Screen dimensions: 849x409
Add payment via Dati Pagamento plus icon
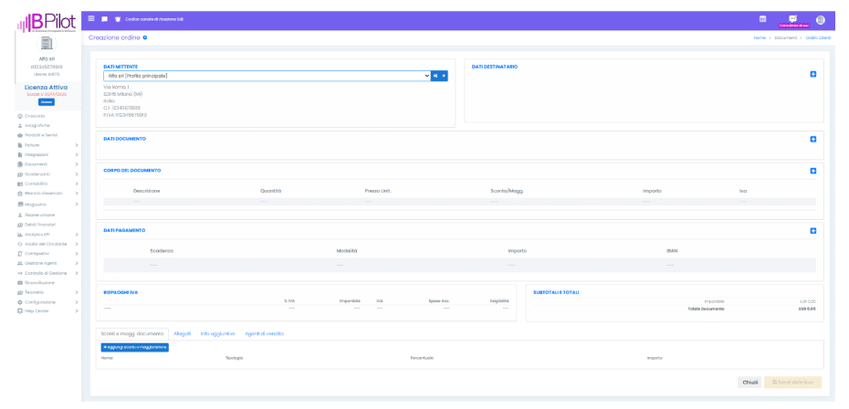coord(812,230)
